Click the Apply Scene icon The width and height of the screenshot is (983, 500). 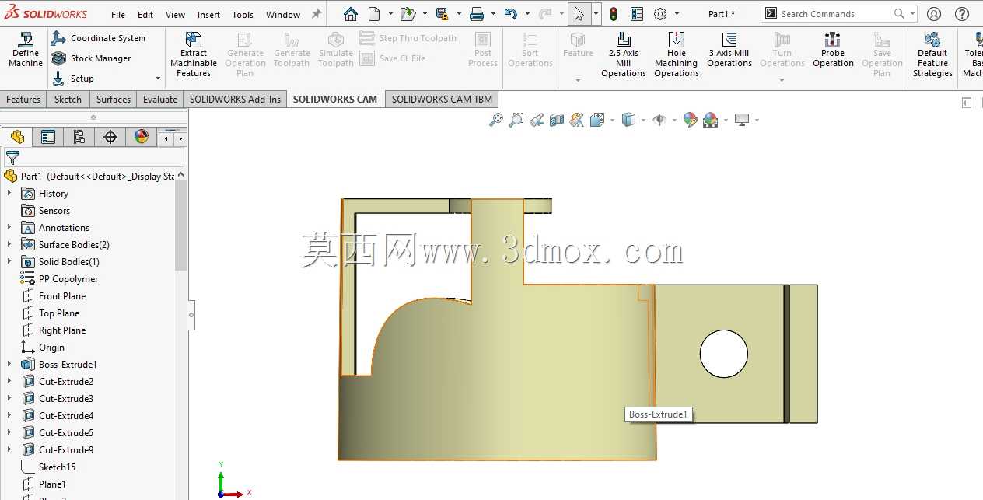pos(710,120)
